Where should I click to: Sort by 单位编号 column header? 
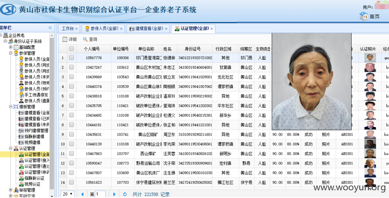121,49
